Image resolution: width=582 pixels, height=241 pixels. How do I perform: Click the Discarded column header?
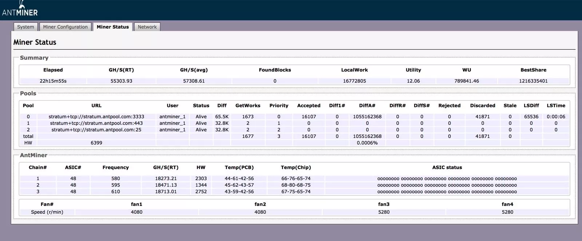pos(482,106)
